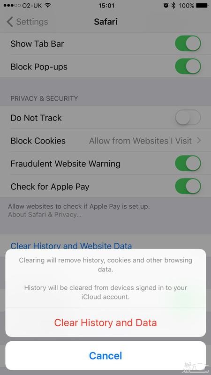This screenshot has width=211, height=375.
Task: Tap the alarm clock status icon
Action: tap(166, 5)
